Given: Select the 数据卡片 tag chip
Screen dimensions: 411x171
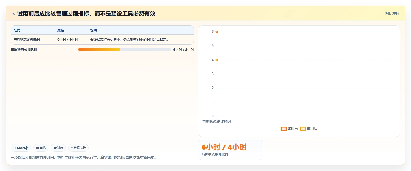Looking at the screenshot, I should (x=78, y=148).
